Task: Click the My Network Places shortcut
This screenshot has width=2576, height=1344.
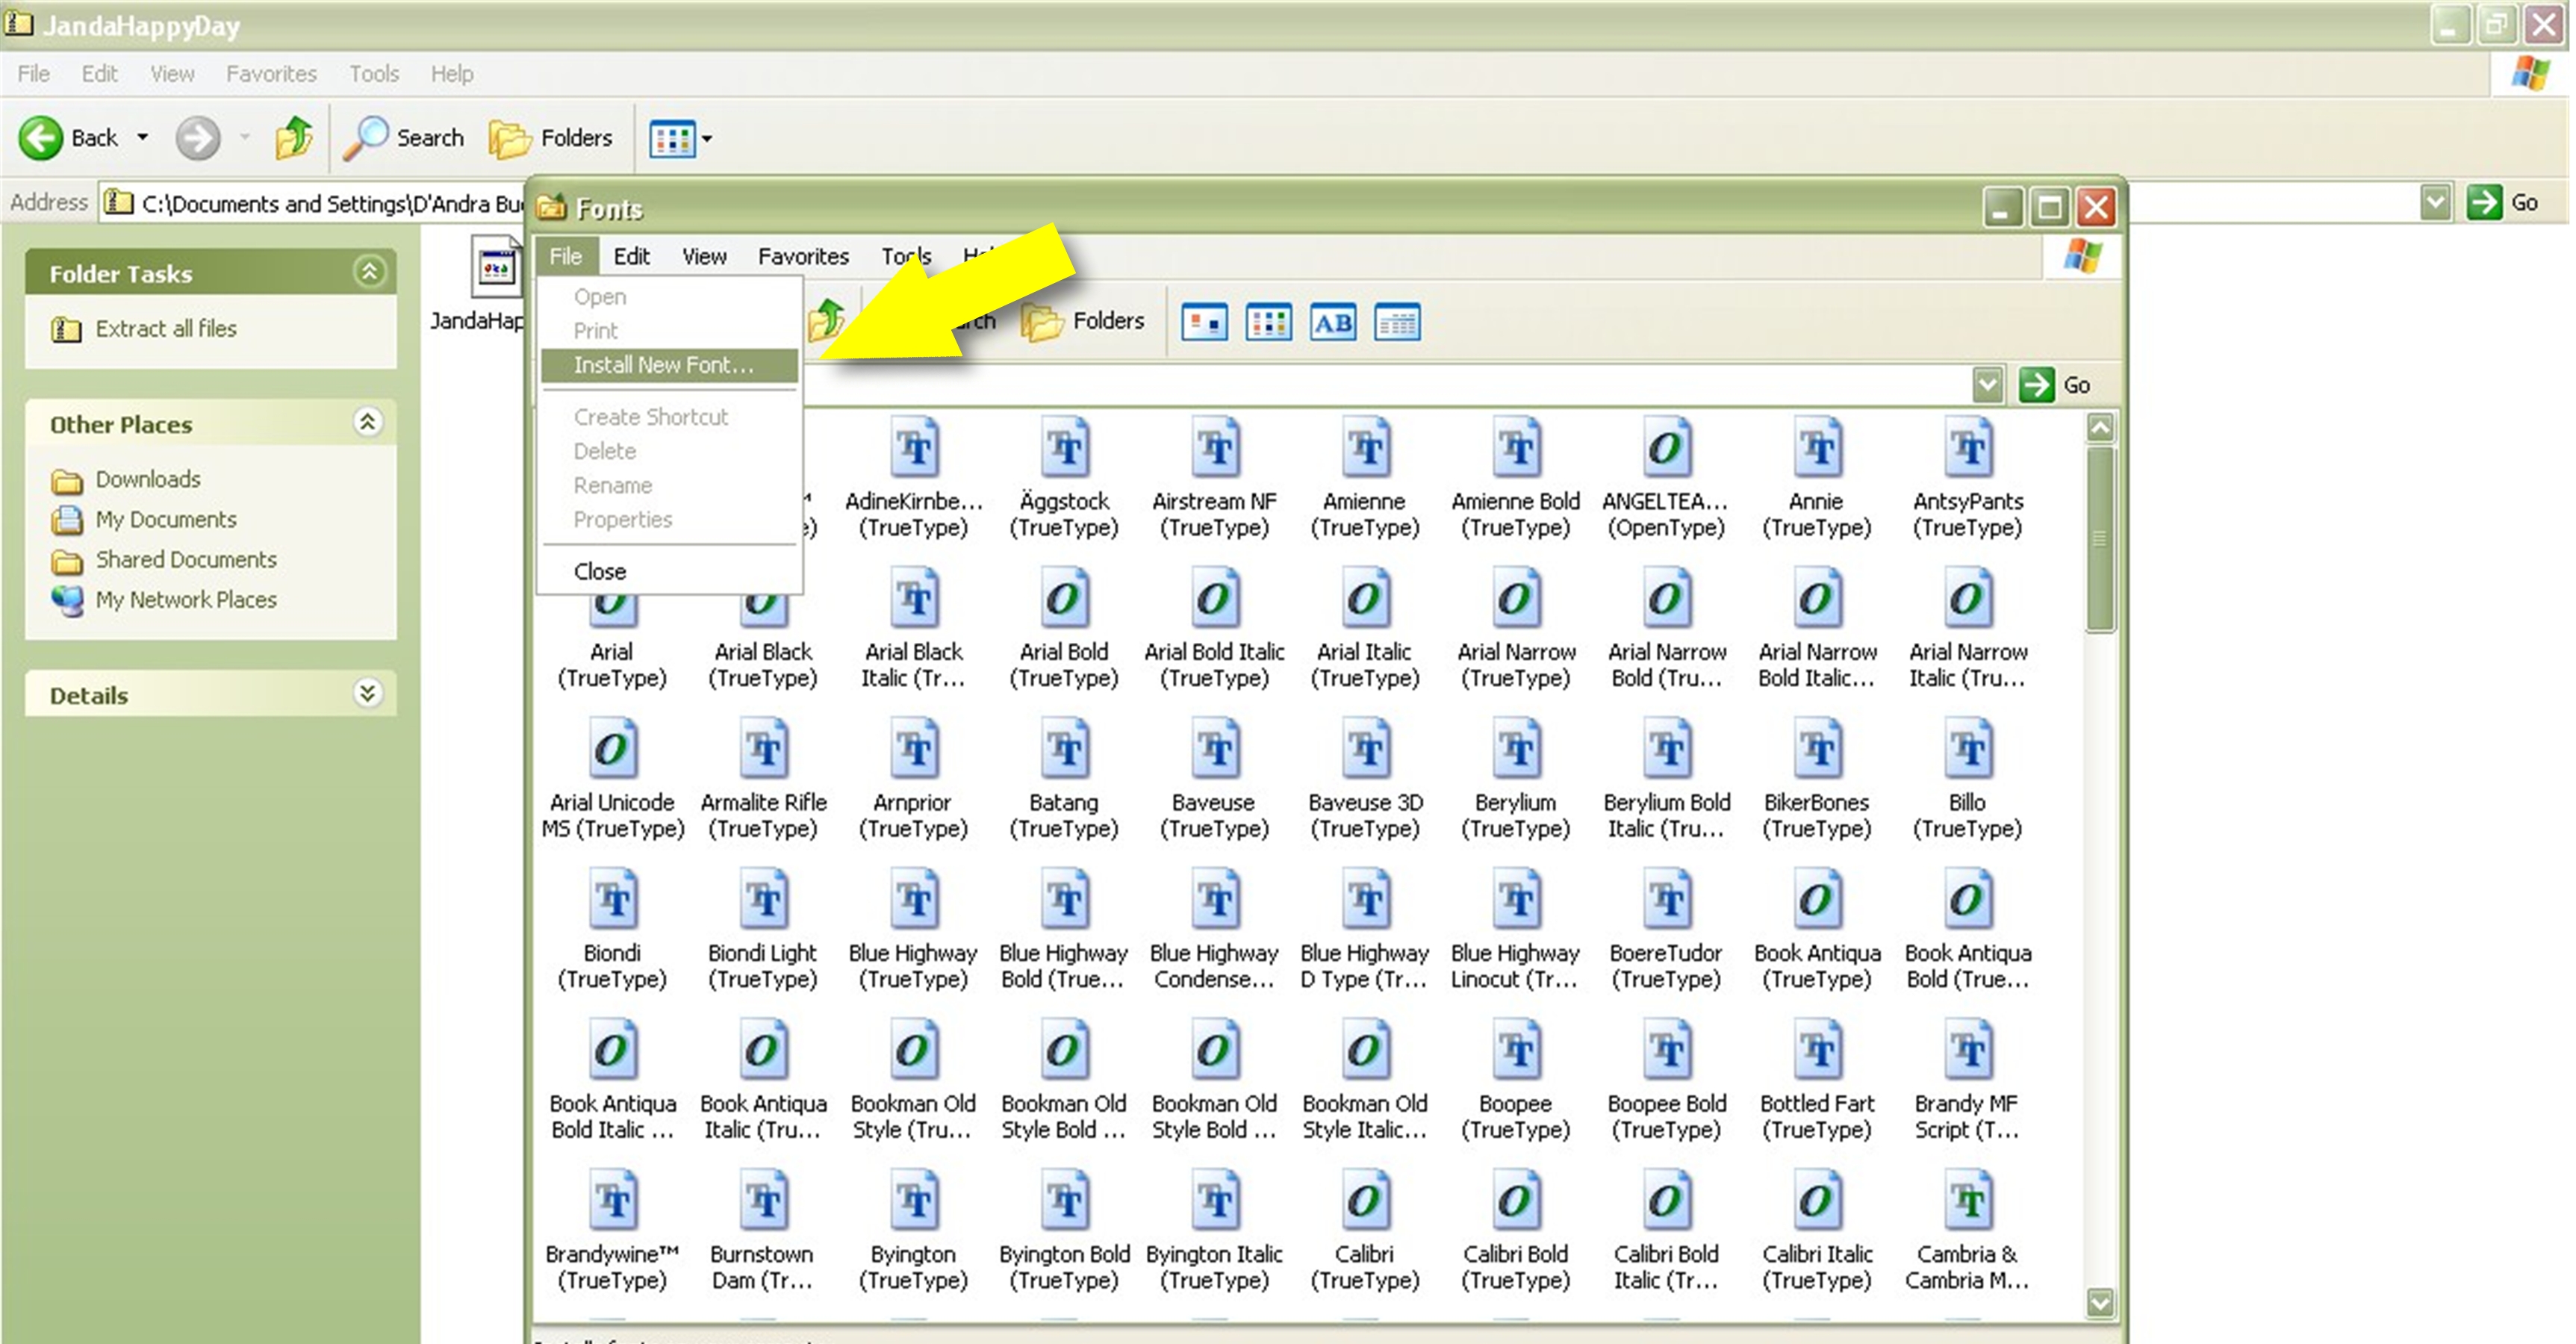Action: (x=187, y=600)
